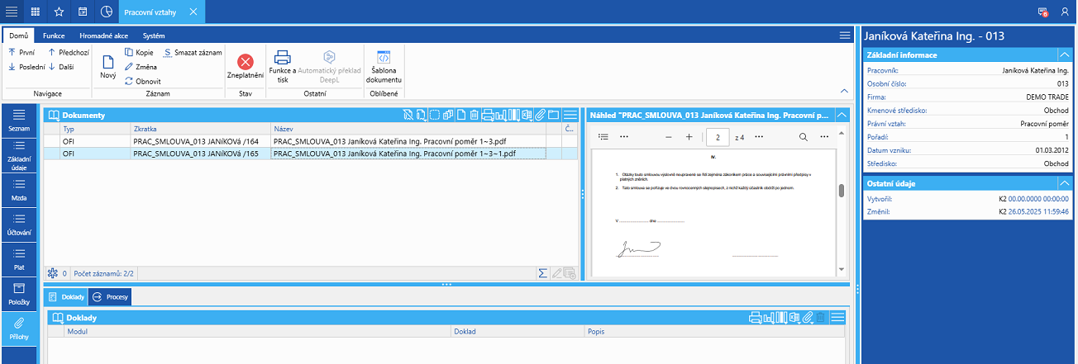
Task: Go to První record
Action: [x=21, y=52]
